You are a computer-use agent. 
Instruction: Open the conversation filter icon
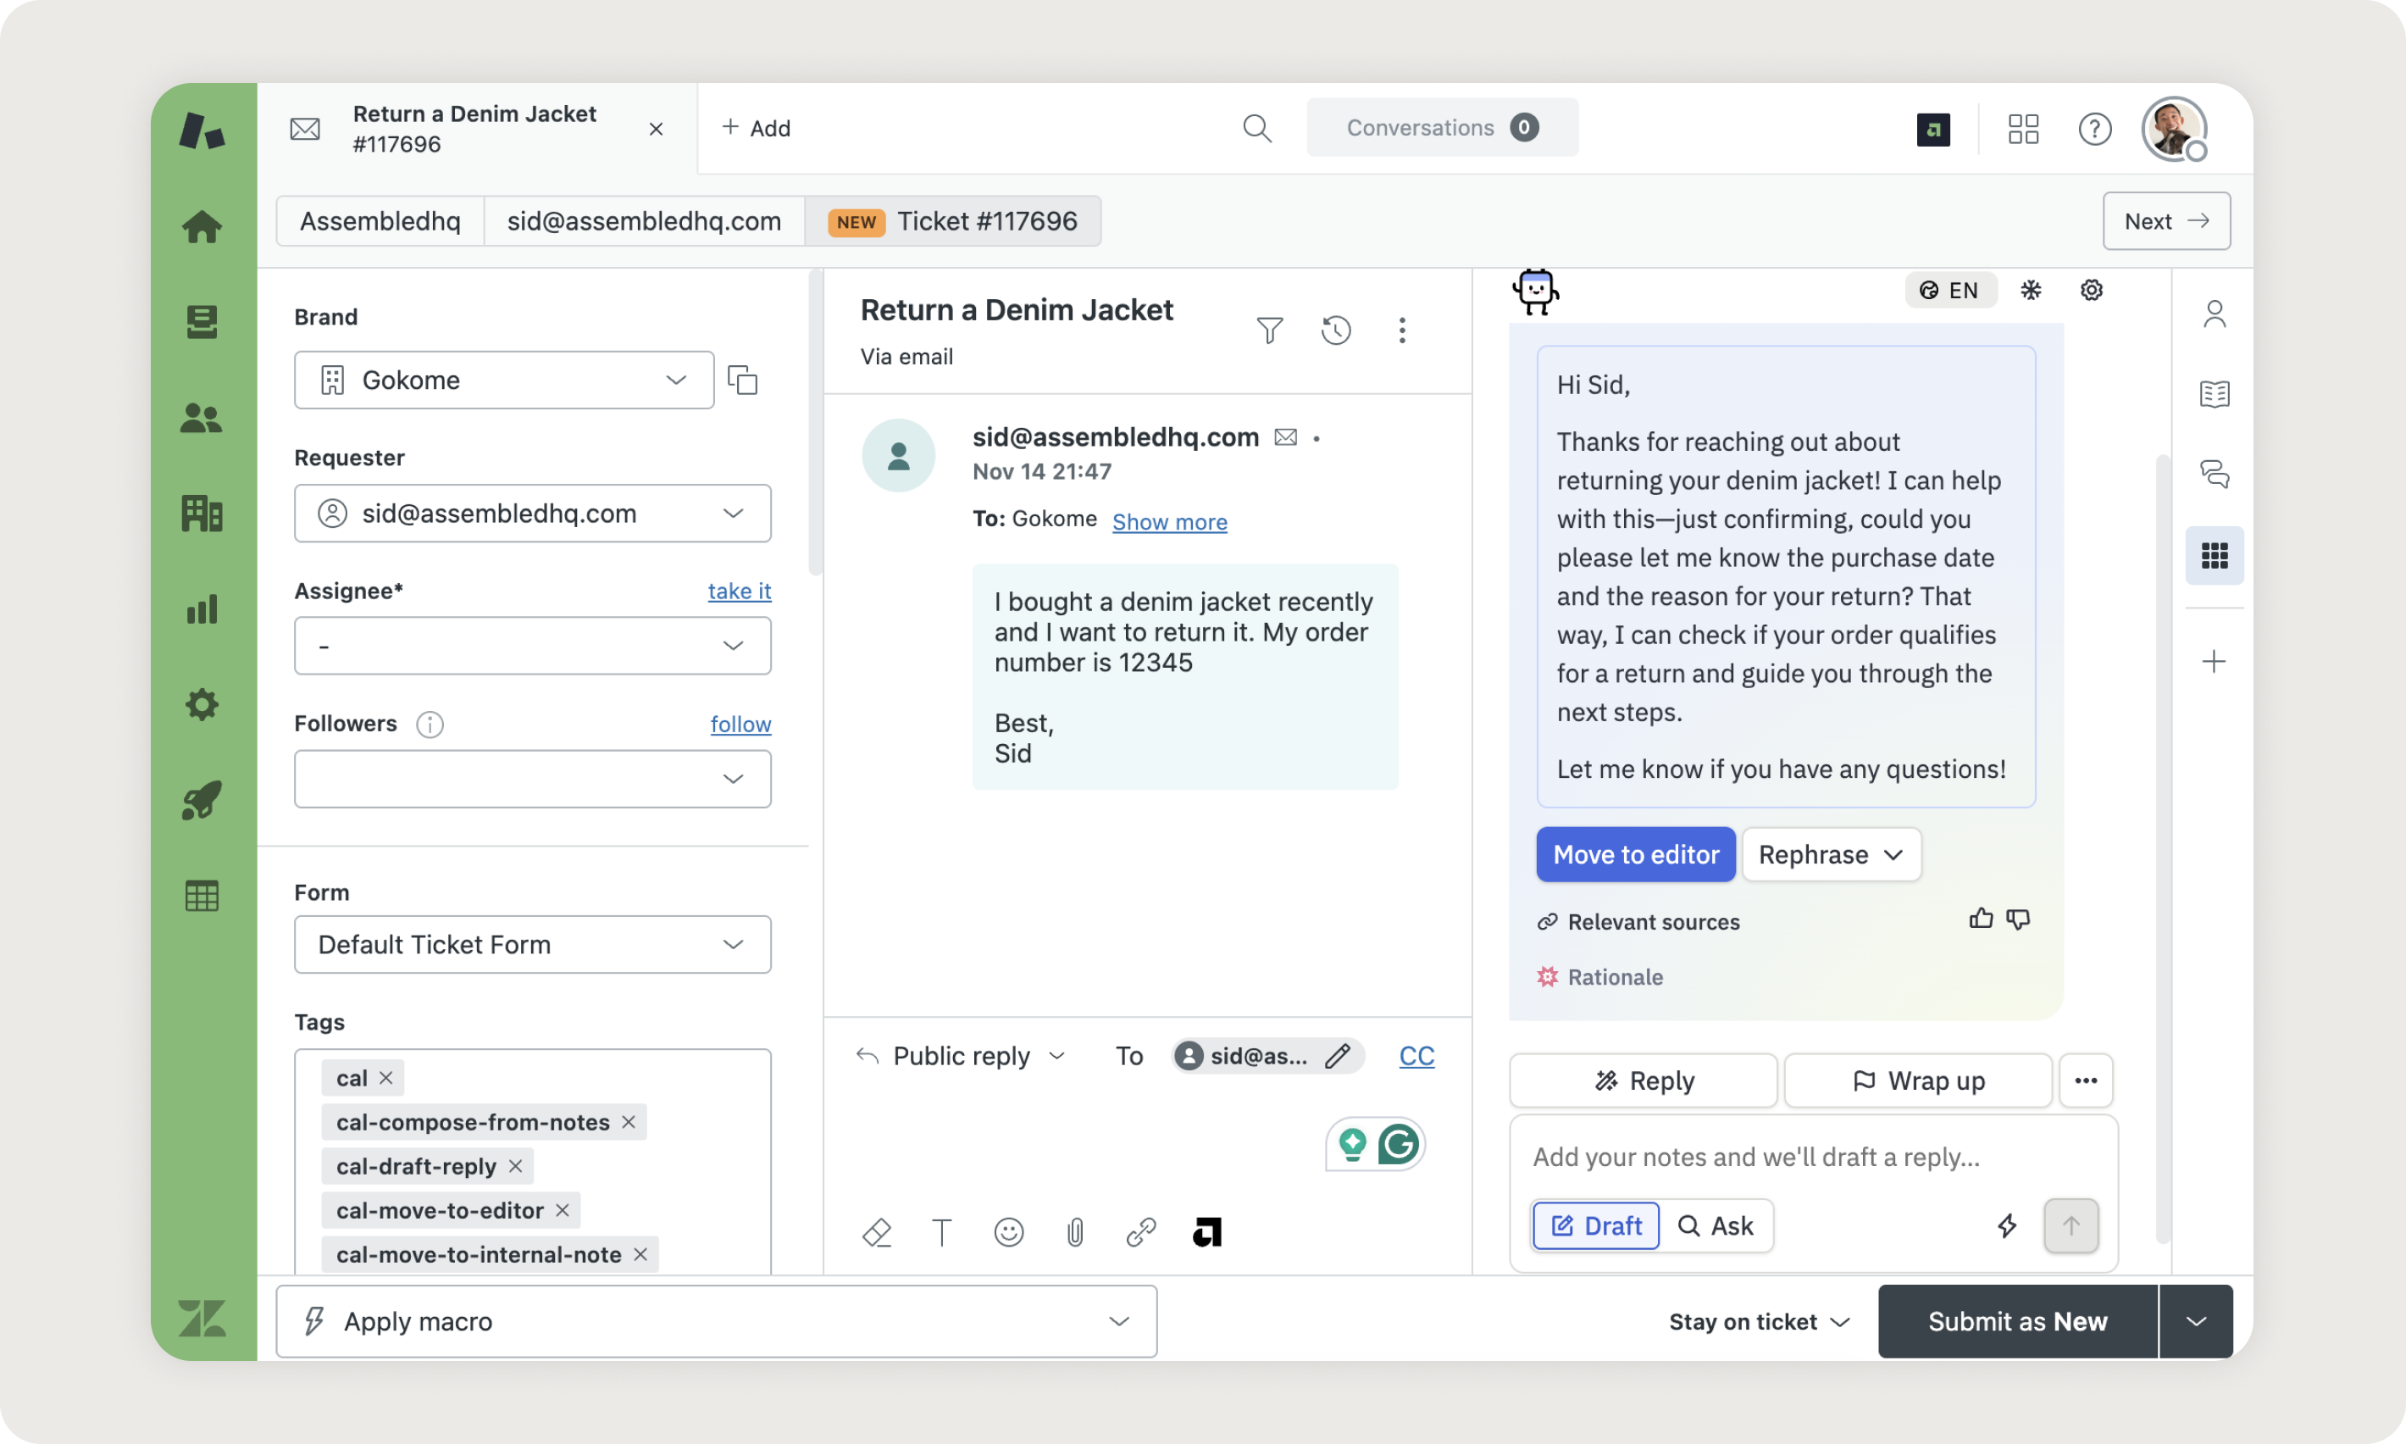(x=1269, y=330)
